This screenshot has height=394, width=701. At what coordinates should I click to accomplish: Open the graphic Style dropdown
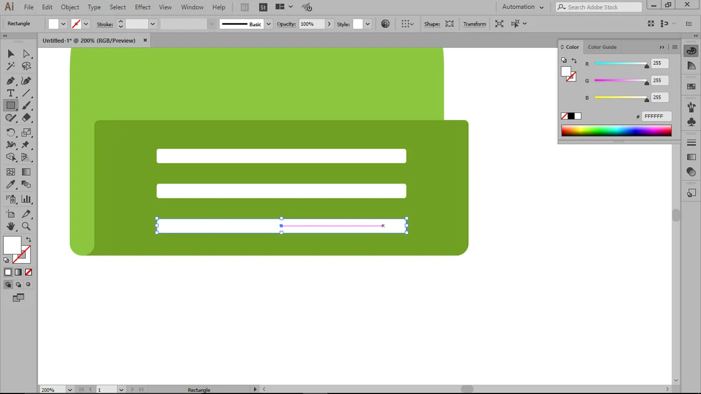click(367, 24)
